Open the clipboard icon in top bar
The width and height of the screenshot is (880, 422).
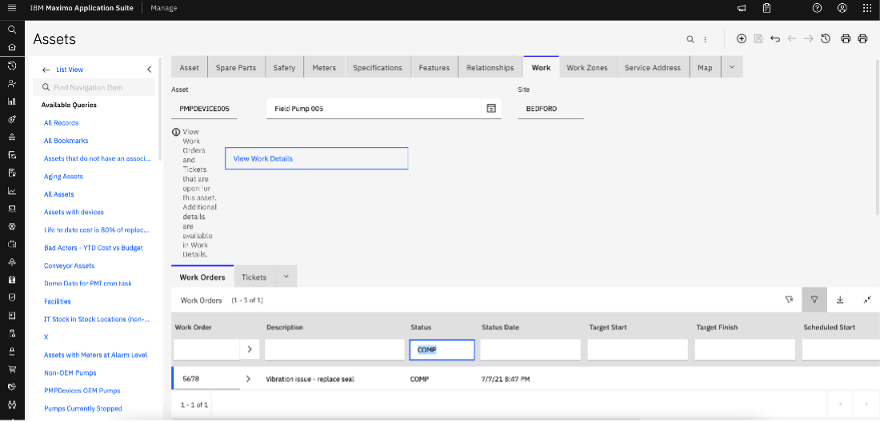[x=766, y=8]
